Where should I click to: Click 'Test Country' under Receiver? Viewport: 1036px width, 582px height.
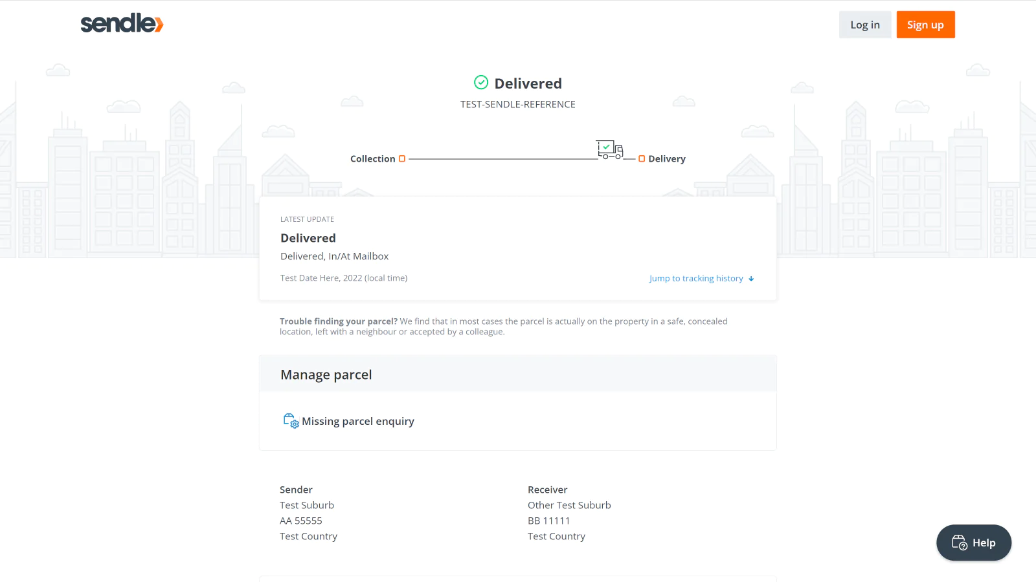coord(556,536)
